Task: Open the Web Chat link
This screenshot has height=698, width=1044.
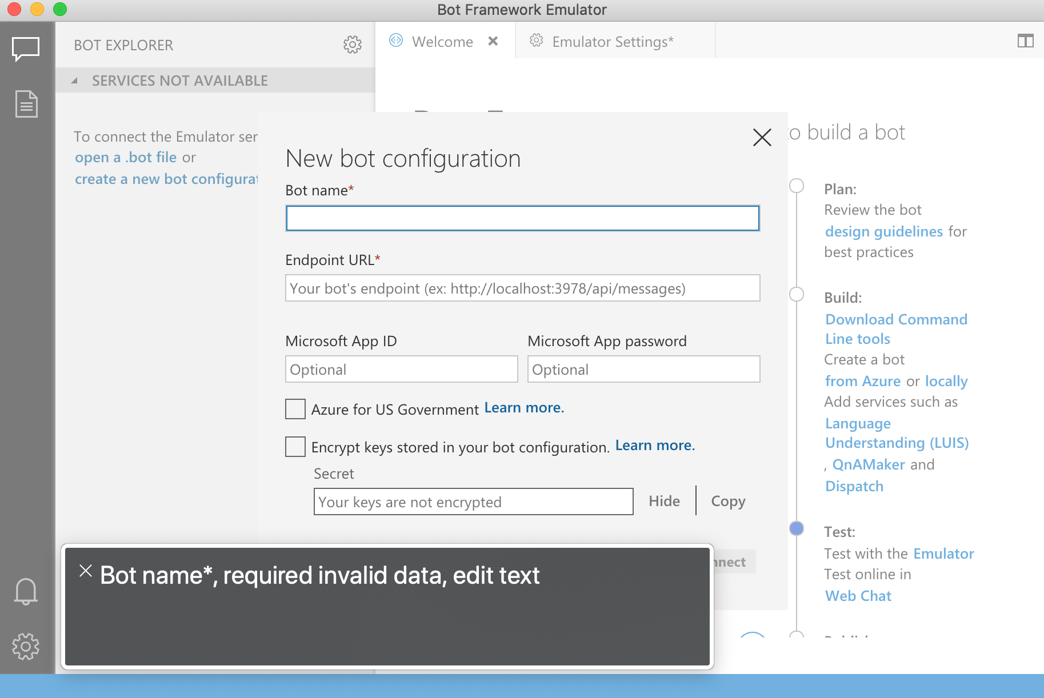Action: click(858, 596)
